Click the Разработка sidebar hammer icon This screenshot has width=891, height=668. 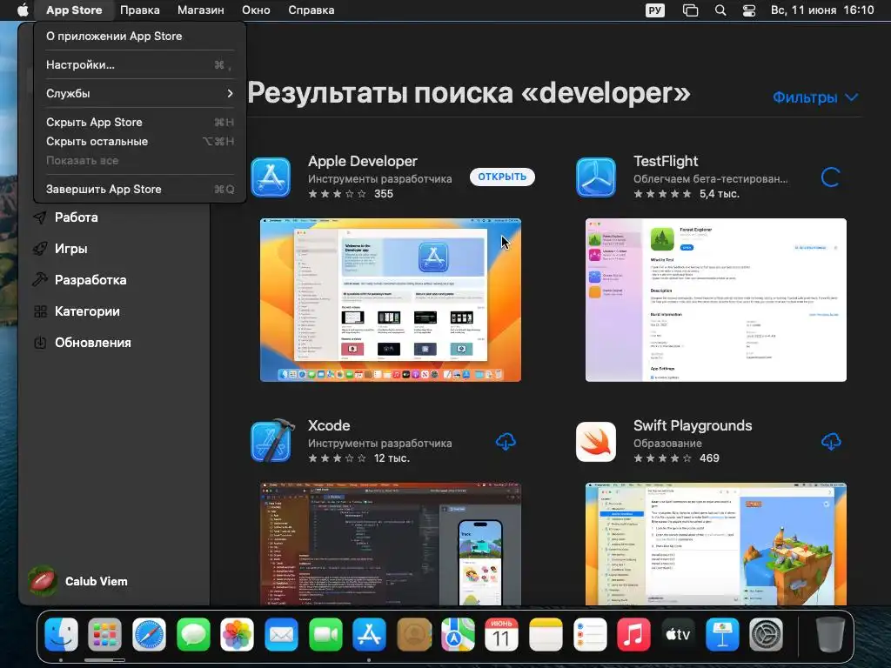(40, 279)
